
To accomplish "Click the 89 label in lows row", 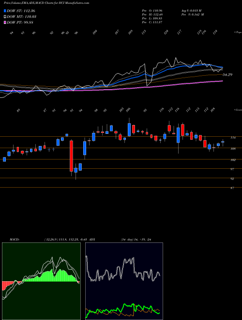I will tap(18, 111).
